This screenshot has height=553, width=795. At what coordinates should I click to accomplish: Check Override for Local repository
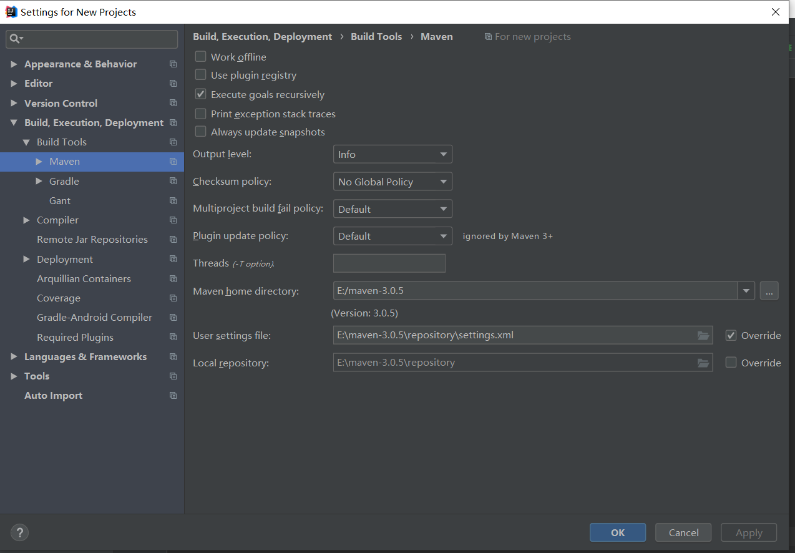tap(731, 362)
